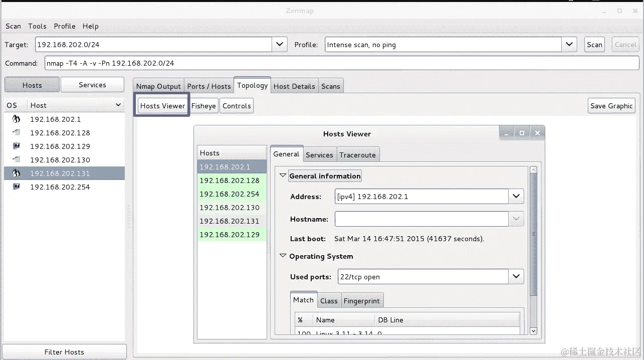Select 192.168.202.131 in Hosts Viewer list

point(232,221)
